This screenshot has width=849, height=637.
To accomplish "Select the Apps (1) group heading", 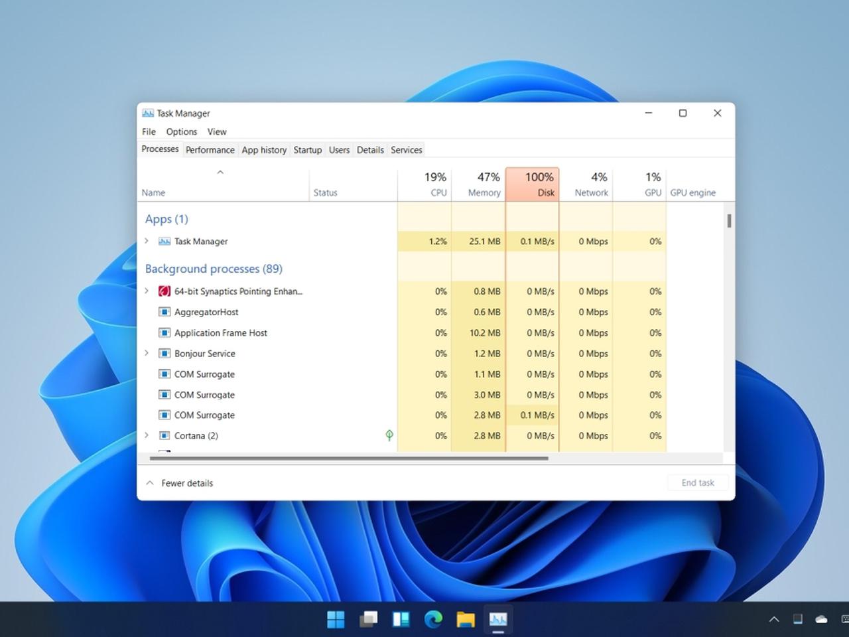I will 166,219.
